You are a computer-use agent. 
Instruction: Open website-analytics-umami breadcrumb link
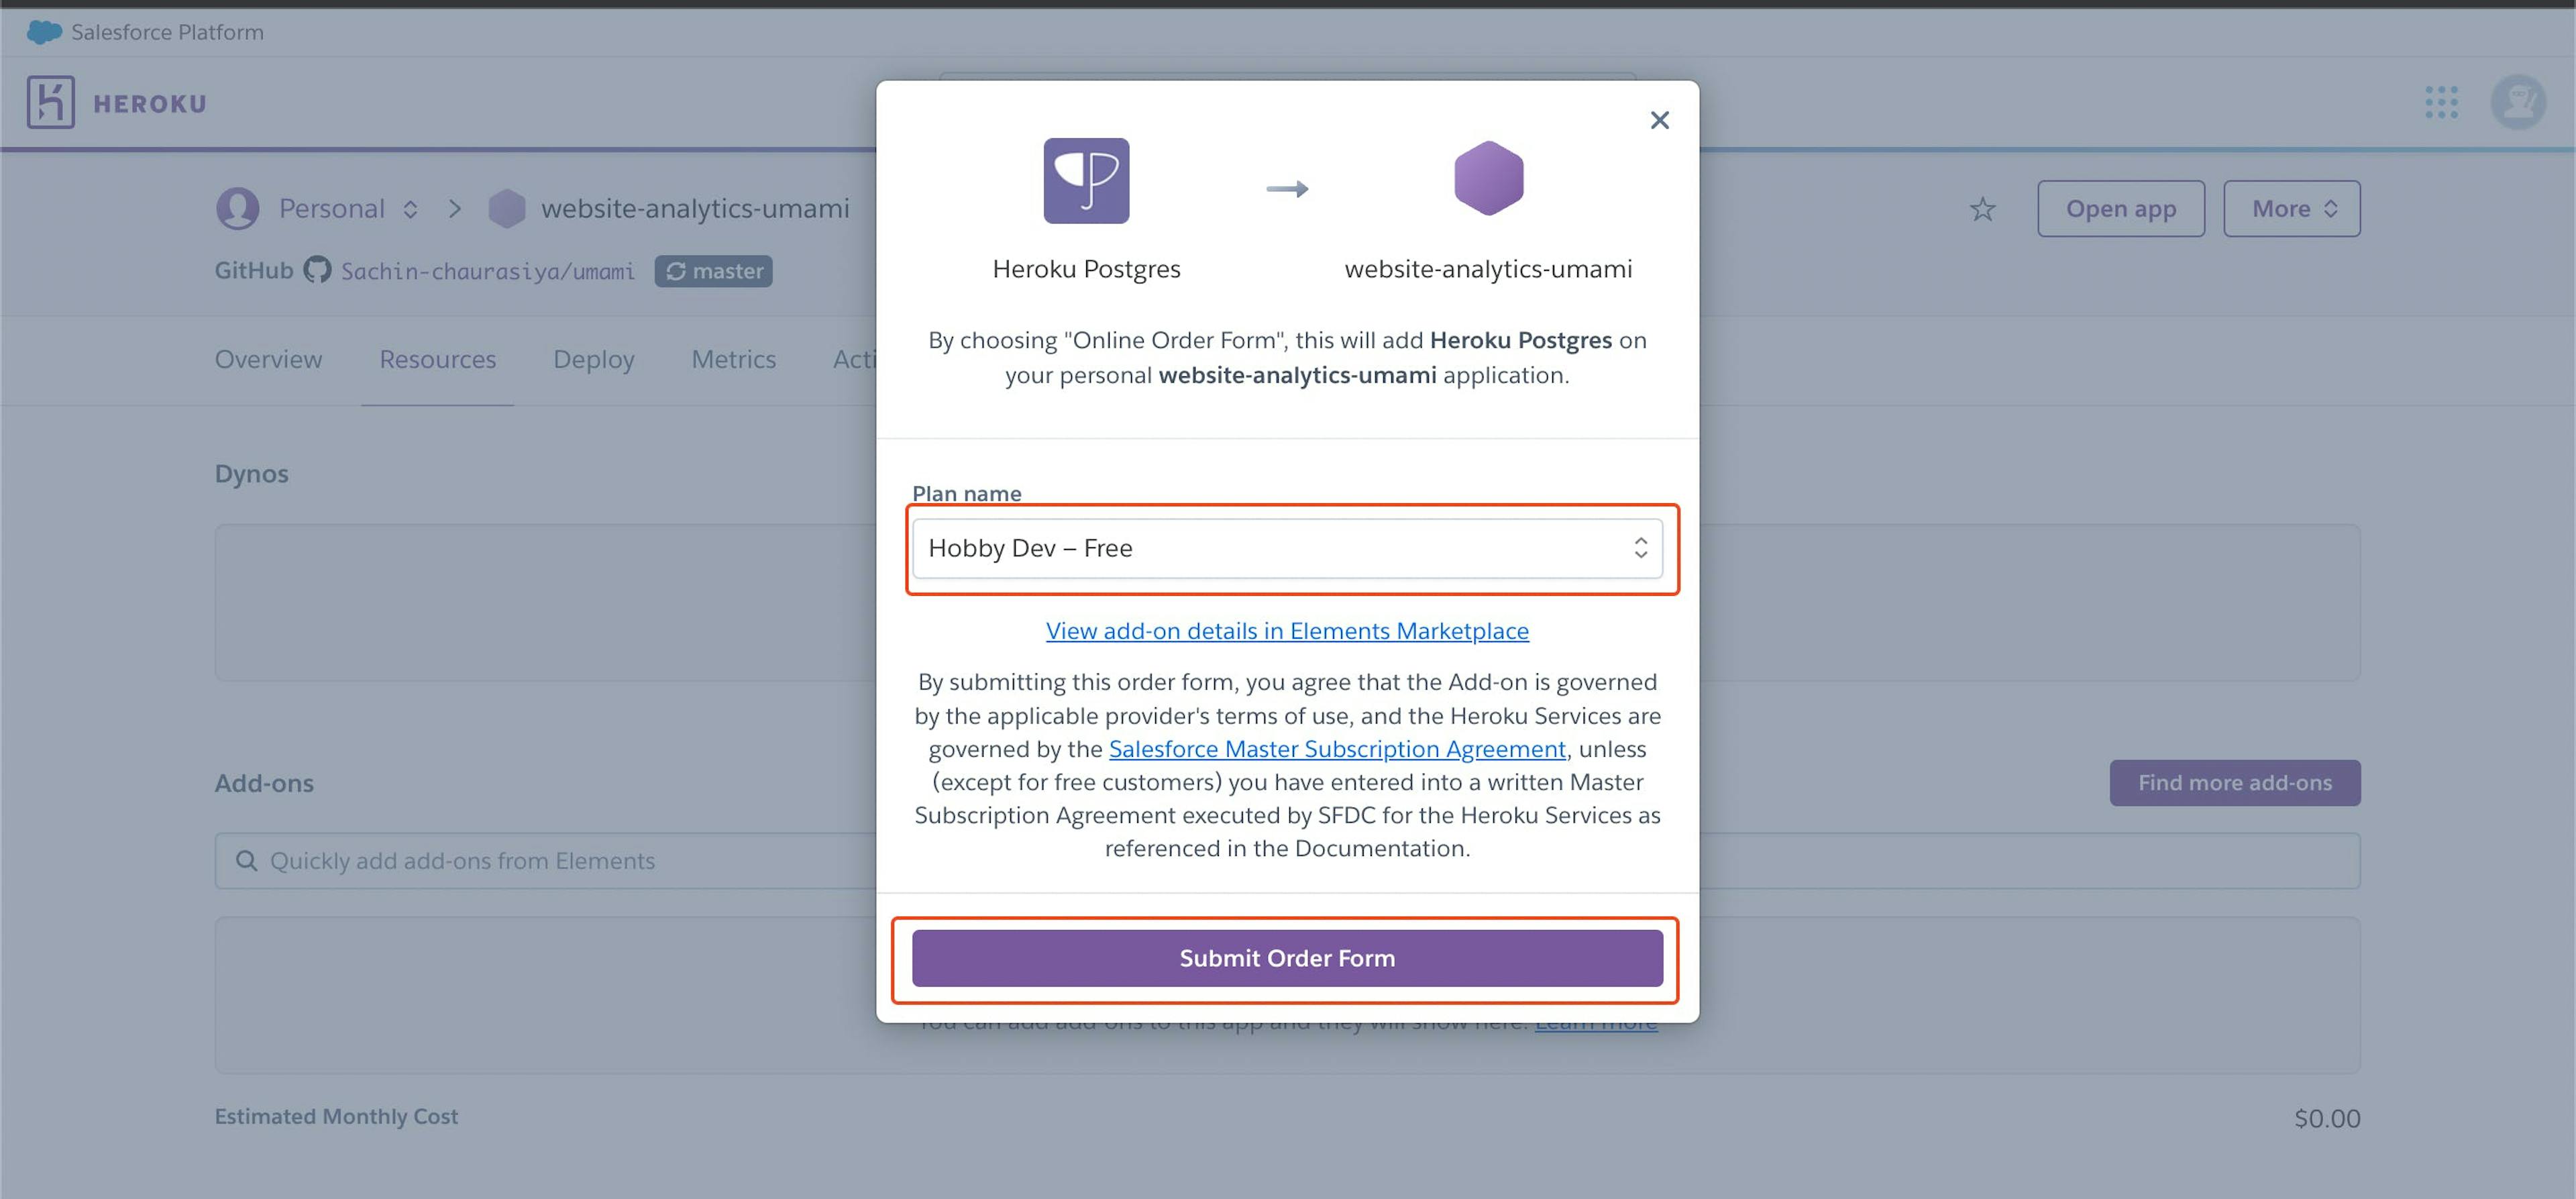coord(695,209)
